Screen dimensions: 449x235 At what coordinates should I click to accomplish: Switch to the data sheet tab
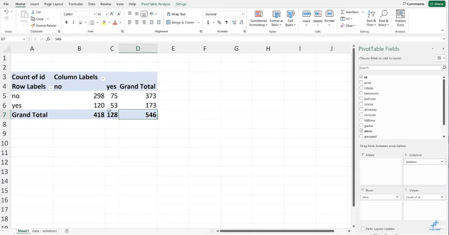tap(35, 231)
